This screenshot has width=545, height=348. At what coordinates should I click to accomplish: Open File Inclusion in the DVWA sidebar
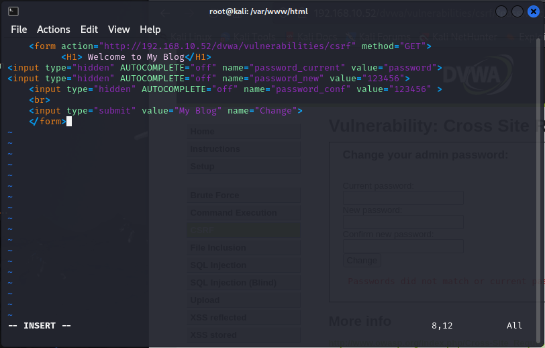(244, 248)
